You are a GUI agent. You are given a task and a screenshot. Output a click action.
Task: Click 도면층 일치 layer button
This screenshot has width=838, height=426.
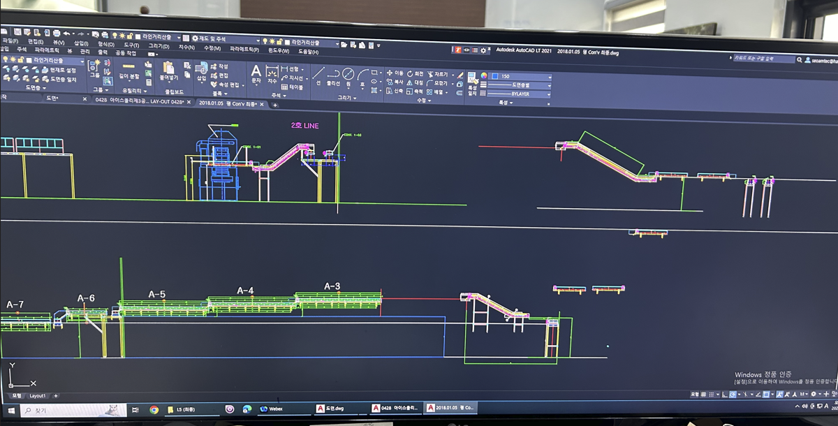[x=59, y=80]
